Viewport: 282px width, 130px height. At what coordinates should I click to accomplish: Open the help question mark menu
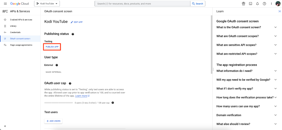tap(264, 4)
